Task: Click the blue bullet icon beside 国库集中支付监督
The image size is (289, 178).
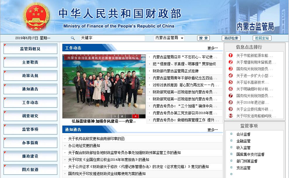Action: (x=231, y=154)
